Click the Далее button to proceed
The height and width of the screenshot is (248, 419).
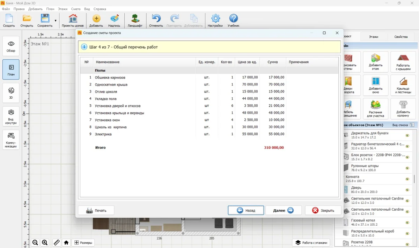283,210
